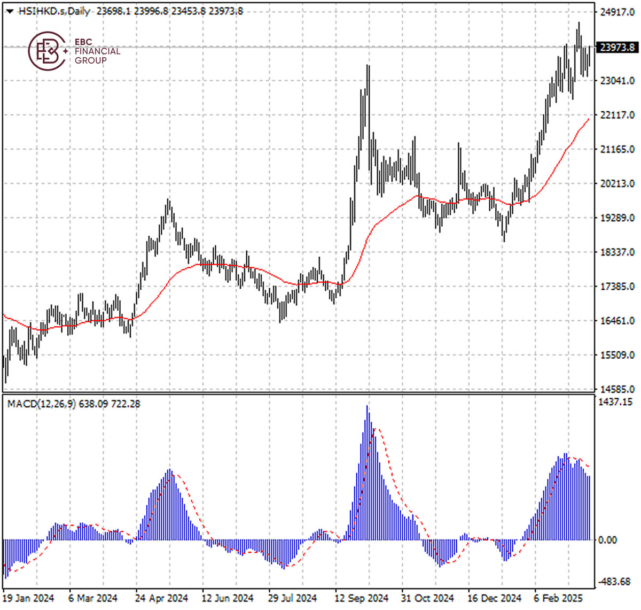This screenshot has height=610, width=641.
Task: Click the MACD lower scale value -483.68
Action: [614, 582]
